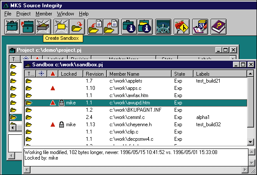This screenshot has width=257, height=175.
Task: Click the check-in document to folder icon
Action: [95, 27]
